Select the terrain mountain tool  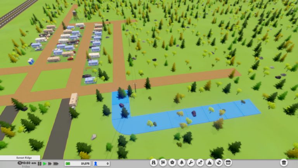point(210,163)
